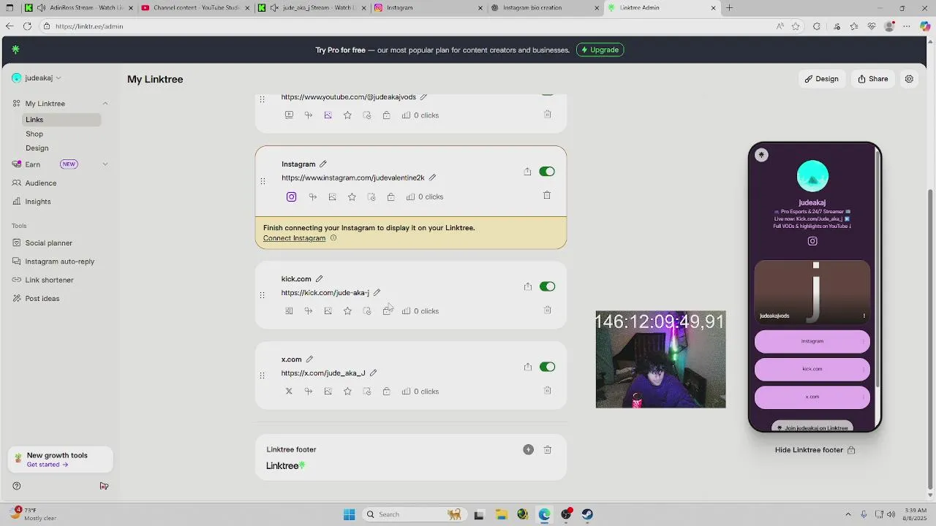Edit kick.com title pencil icon
Image resolution: width=936 pixels, height=526 pixels.
click(319, 278)
